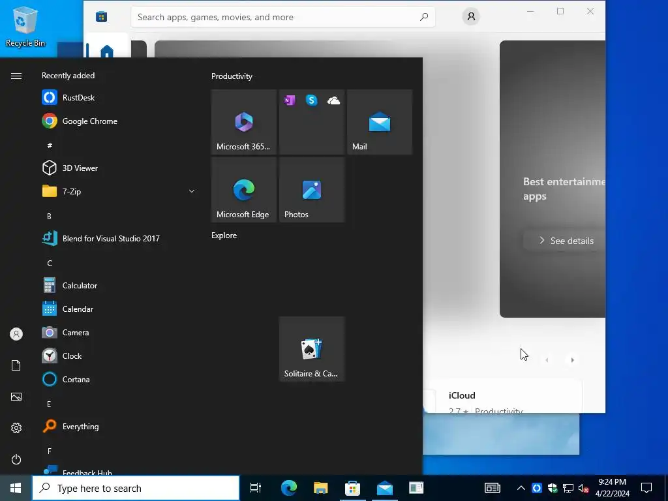Open the Photos tile
Screen dimensions: 668x501
[312, 190]
